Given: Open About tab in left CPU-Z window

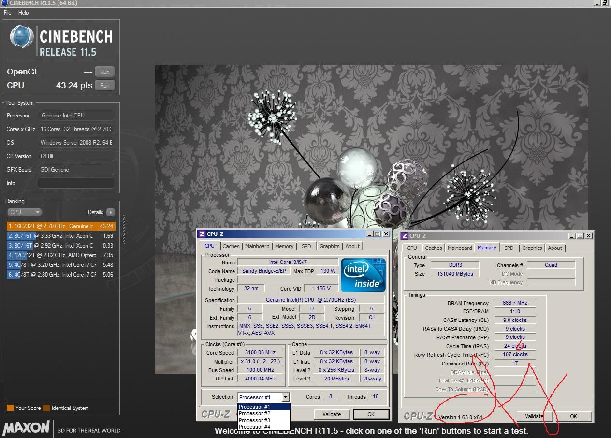Looking at the screenshot, I should pyautogui.click(x=352, y=246).
